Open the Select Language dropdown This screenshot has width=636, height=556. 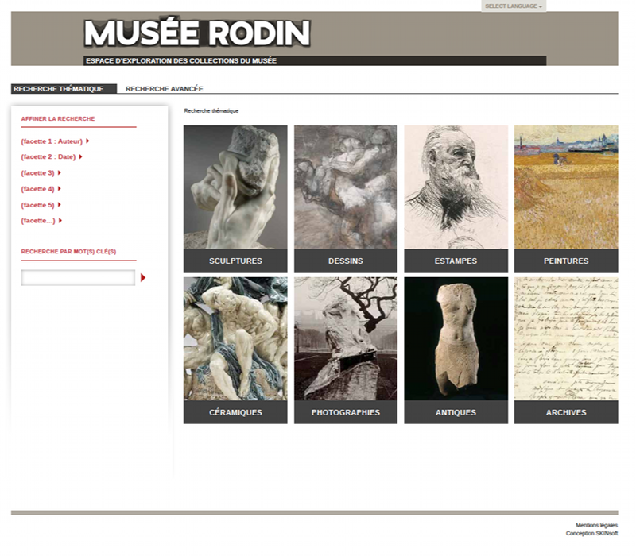pos(513,6)
